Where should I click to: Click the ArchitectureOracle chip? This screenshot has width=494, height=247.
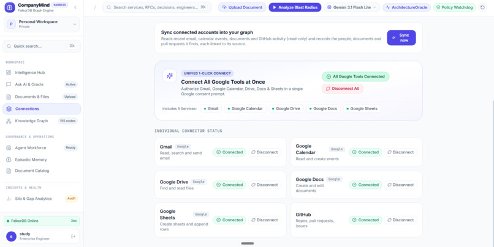pos(407,7)
